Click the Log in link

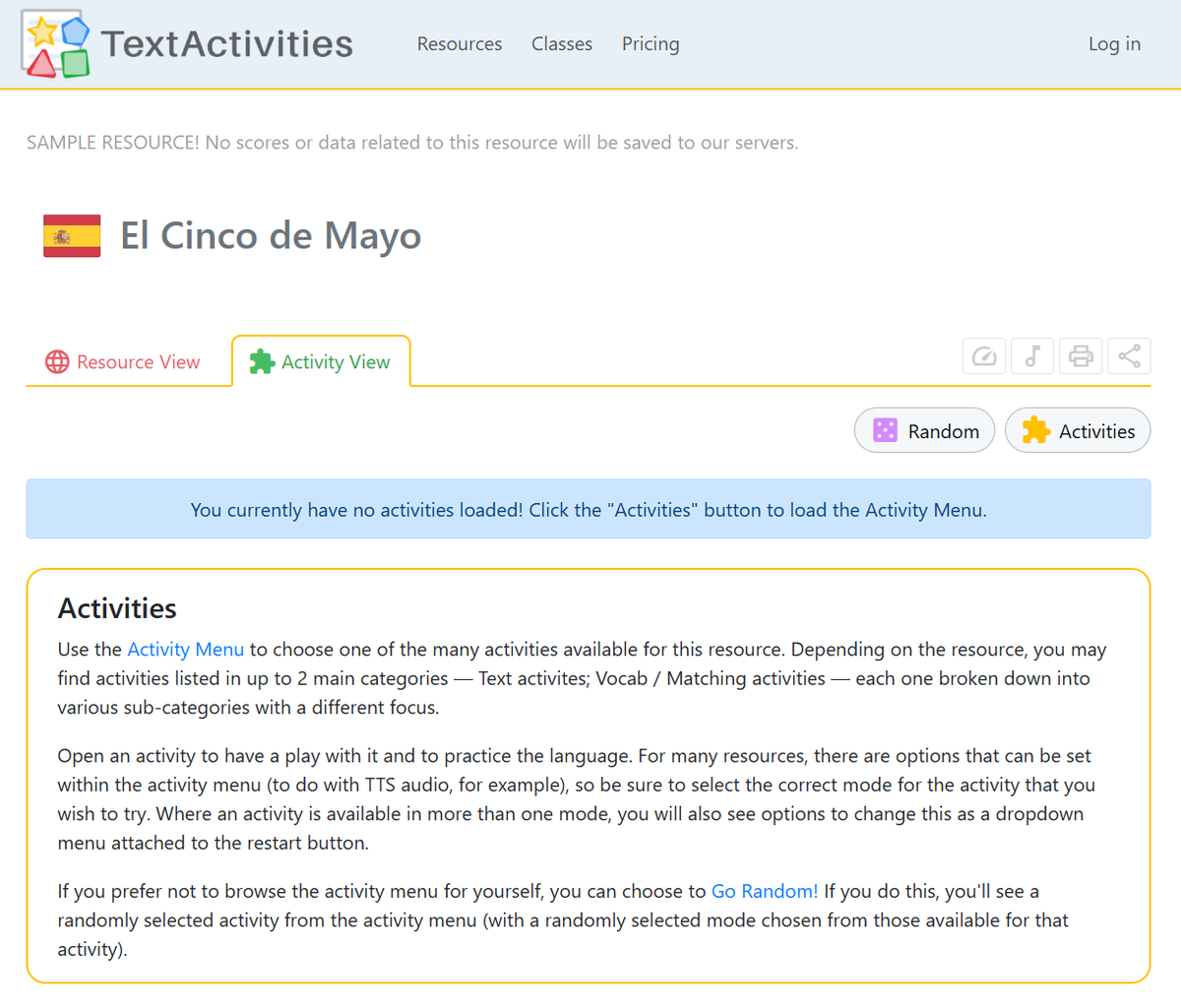tap(1114, 43)
